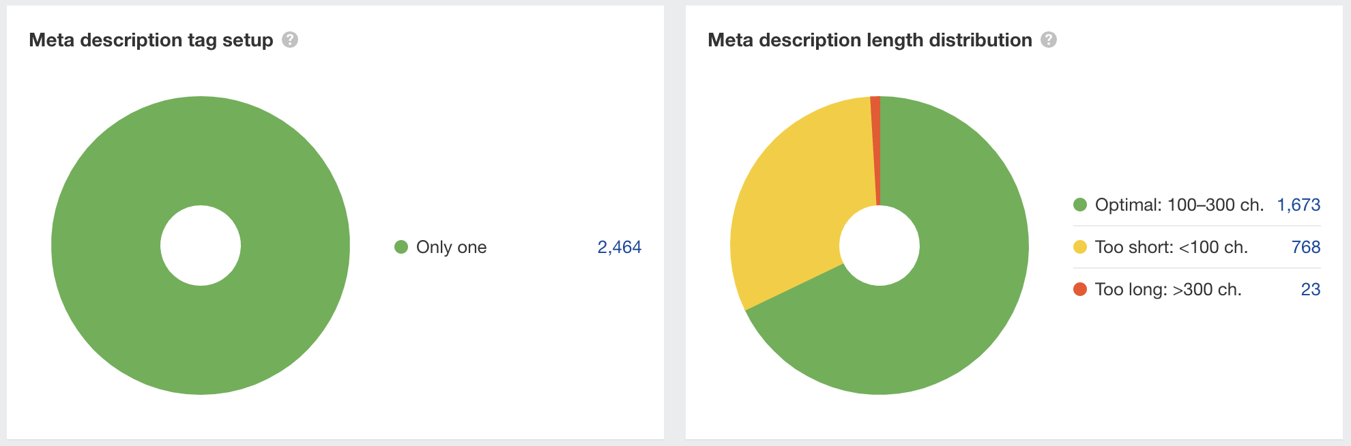Open the 2,464 pages link
The height and width of the screenshot is (446, 1351).
619,247
